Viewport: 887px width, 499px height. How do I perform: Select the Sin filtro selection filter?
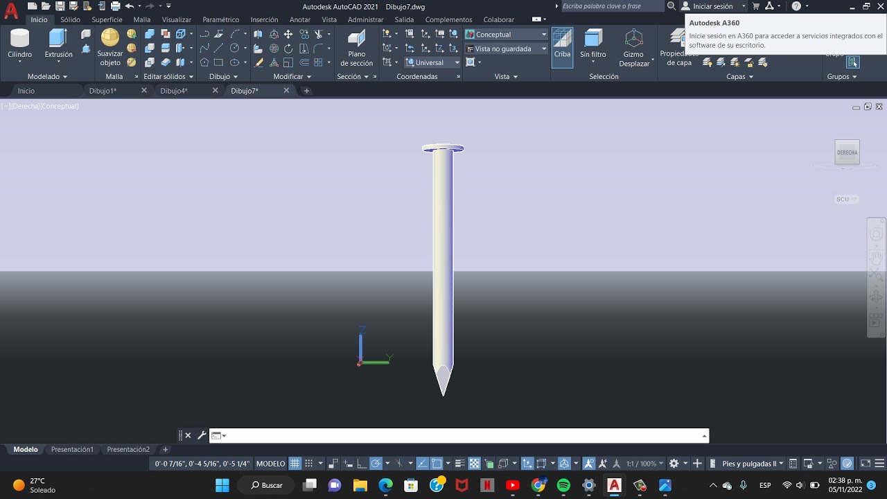[593, 44]
